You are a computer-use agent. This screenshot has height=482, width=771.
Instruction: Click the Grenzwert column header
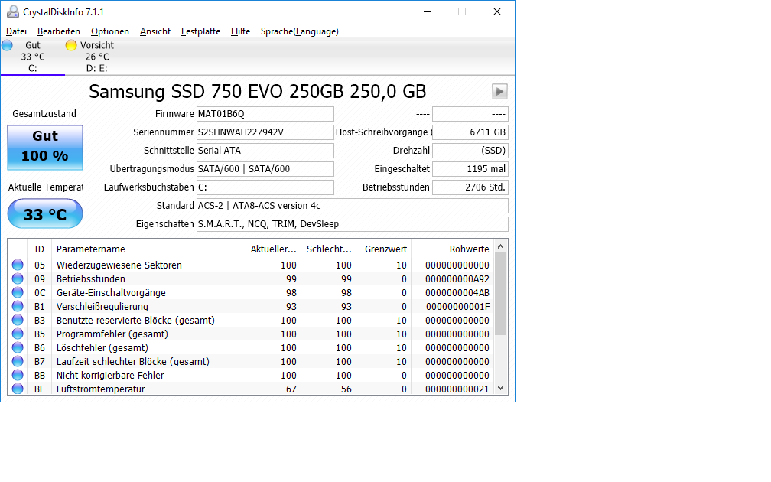[384, 249]
